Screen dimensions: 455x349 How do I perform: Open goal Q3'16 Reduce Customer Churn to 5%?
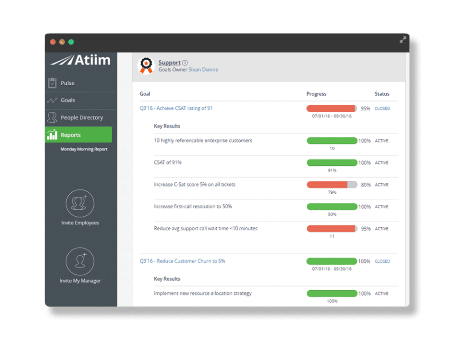point(182,261)
